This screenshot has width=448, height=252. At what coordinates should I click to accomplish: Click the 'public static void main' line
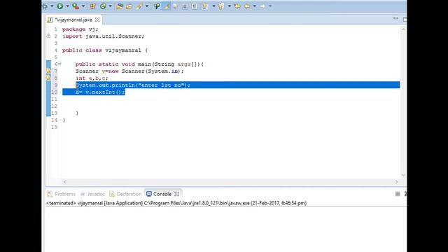139,64
